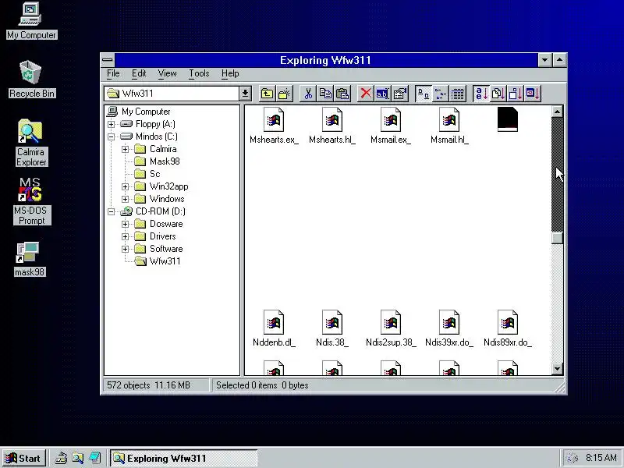Viewport: 624px width, 468px height.
Task: Click the 8:15 AM clock
Action: tap(601, 458)
